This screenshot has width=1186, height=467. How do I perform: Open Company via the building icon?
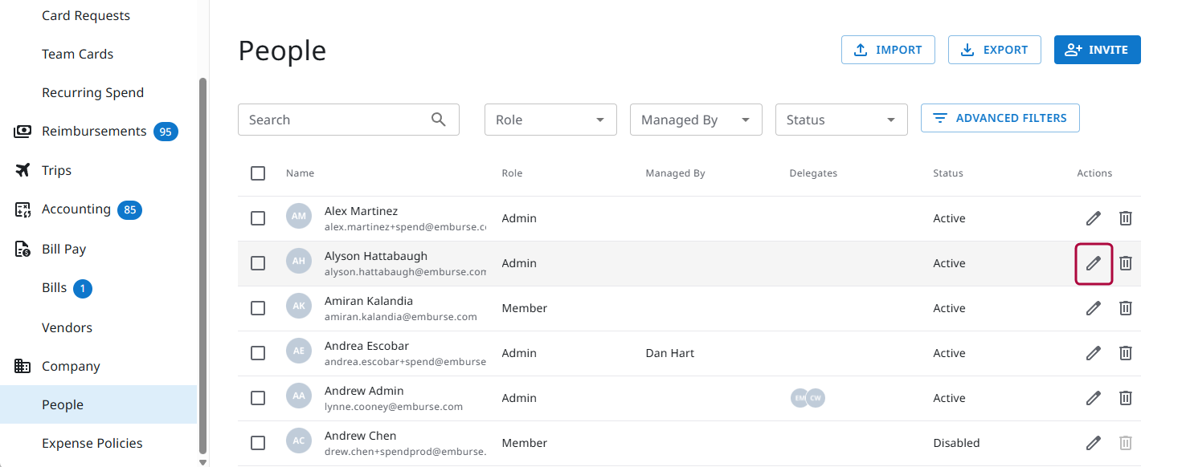[x=22, y=365]
